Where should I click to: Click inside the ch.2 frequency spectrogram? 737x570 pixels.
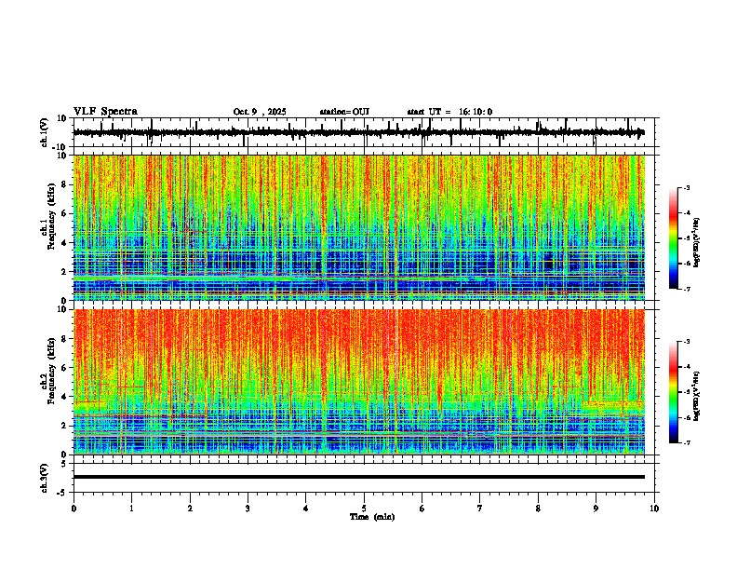[359, 382]
